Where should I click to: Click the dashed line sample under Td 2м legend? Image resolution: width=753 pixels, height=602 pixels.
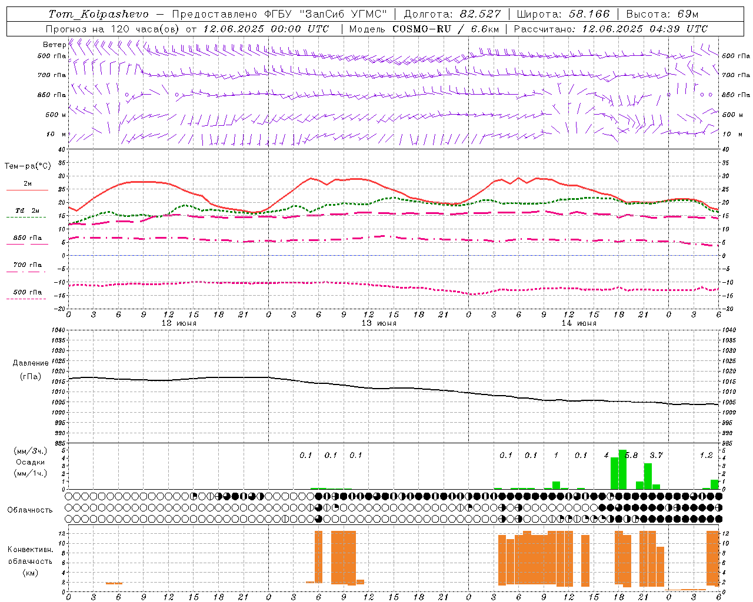pyautogui.click(x=26, y=218)
